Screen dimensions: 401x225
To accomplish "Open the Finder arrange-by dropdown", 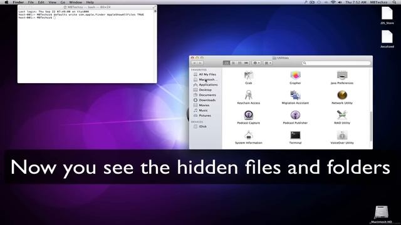I will pyautogui.click(x=268, y=62).
